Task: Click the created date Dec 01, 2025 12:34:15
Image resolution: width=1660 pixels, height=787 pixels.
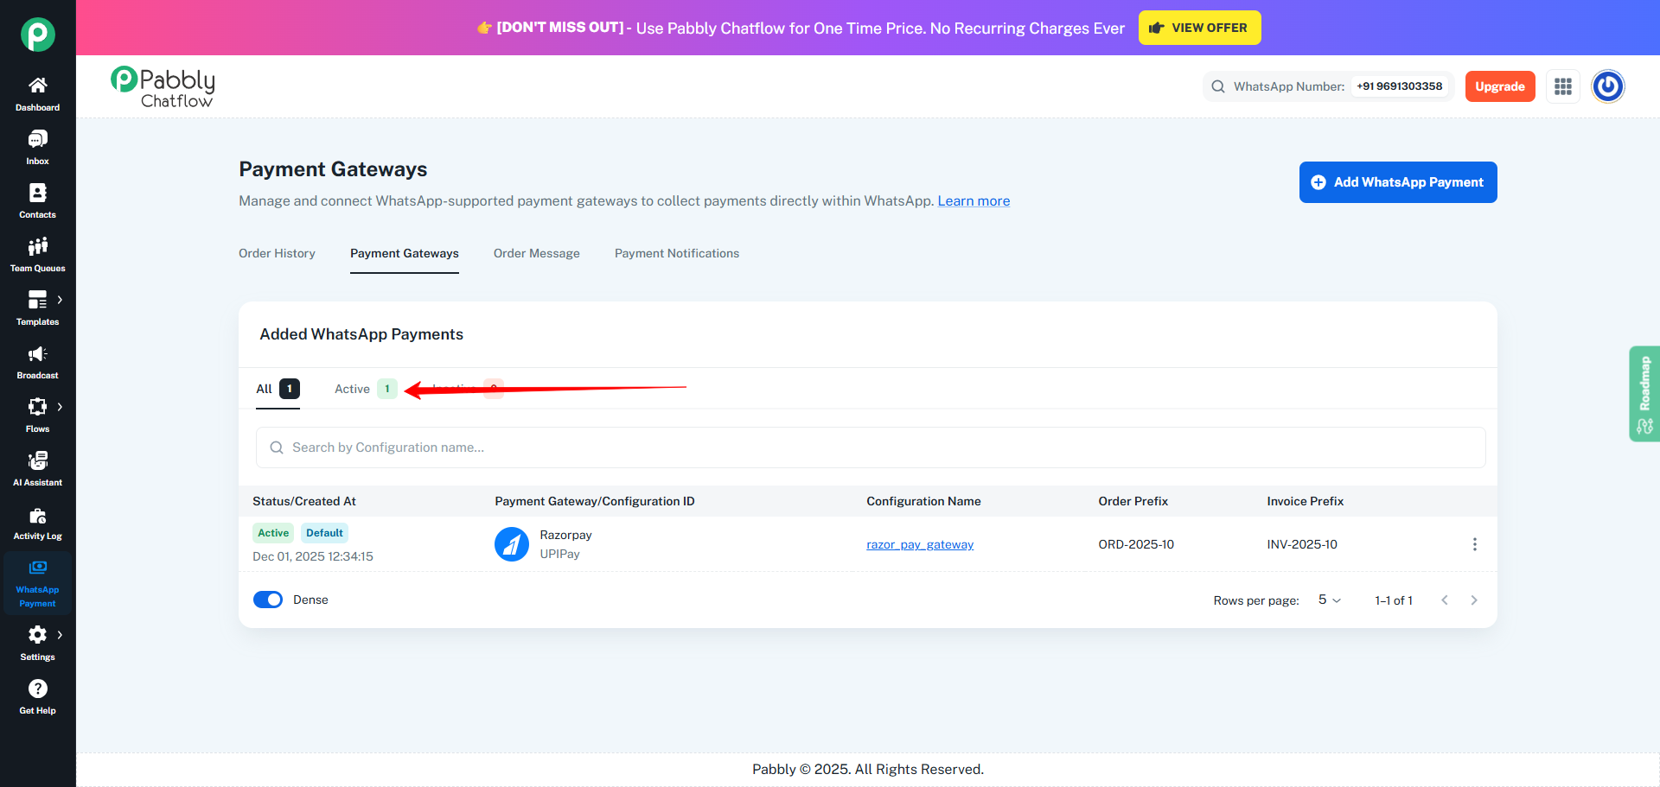Action: pos(313,556)
